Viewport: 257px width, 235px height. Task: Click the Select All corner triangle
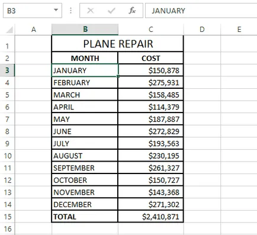click(x=9, y=30)
